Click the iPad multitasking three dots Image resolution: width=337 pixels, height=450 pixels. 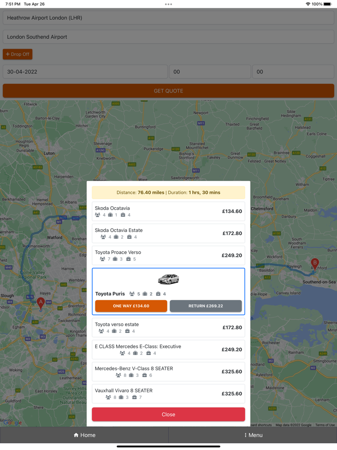[168, 4]
